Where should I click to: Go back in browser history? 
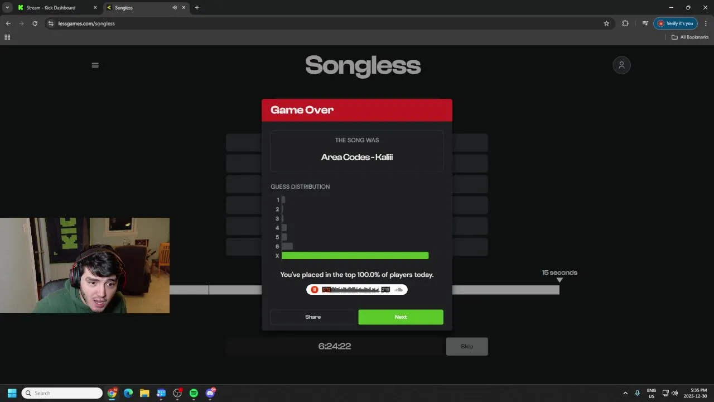[x=8, y=23]
